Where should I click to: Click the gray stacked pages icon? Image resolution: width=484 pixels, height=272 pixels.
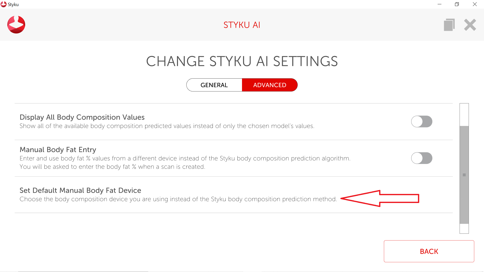(449, 25)
